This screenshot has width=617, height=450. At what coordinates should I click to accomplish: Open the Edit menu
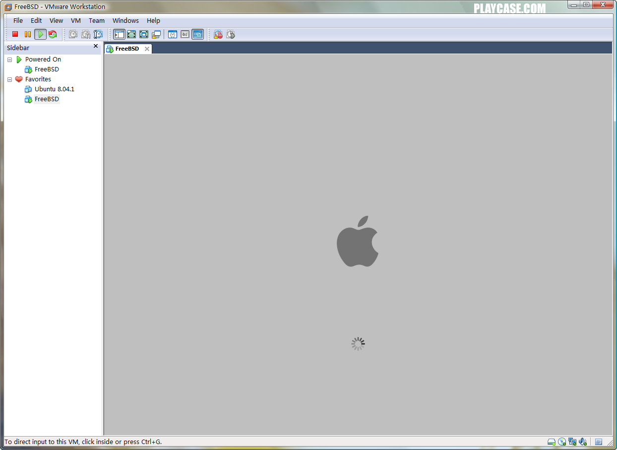point(36,20)
